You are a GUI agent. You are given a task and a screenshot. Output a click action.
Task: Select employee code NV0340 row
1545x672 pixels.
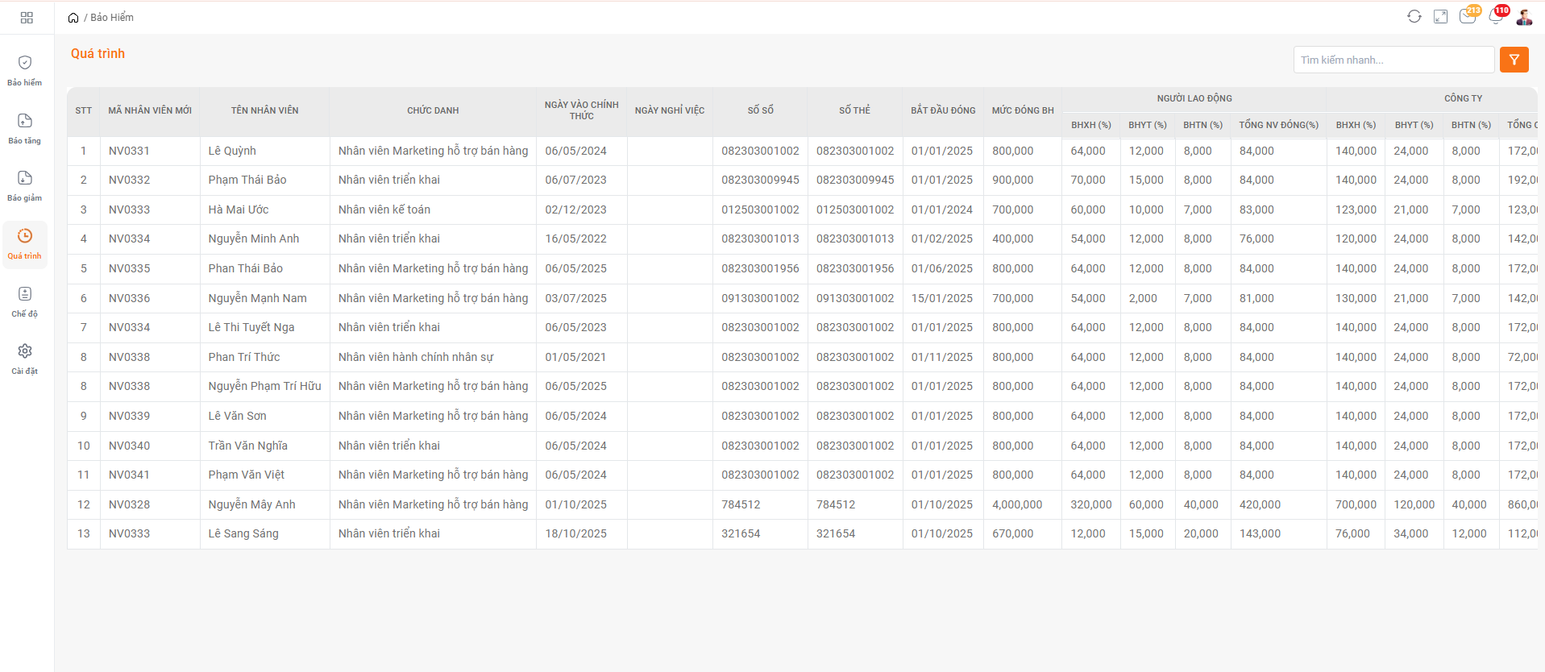[129, 446]
